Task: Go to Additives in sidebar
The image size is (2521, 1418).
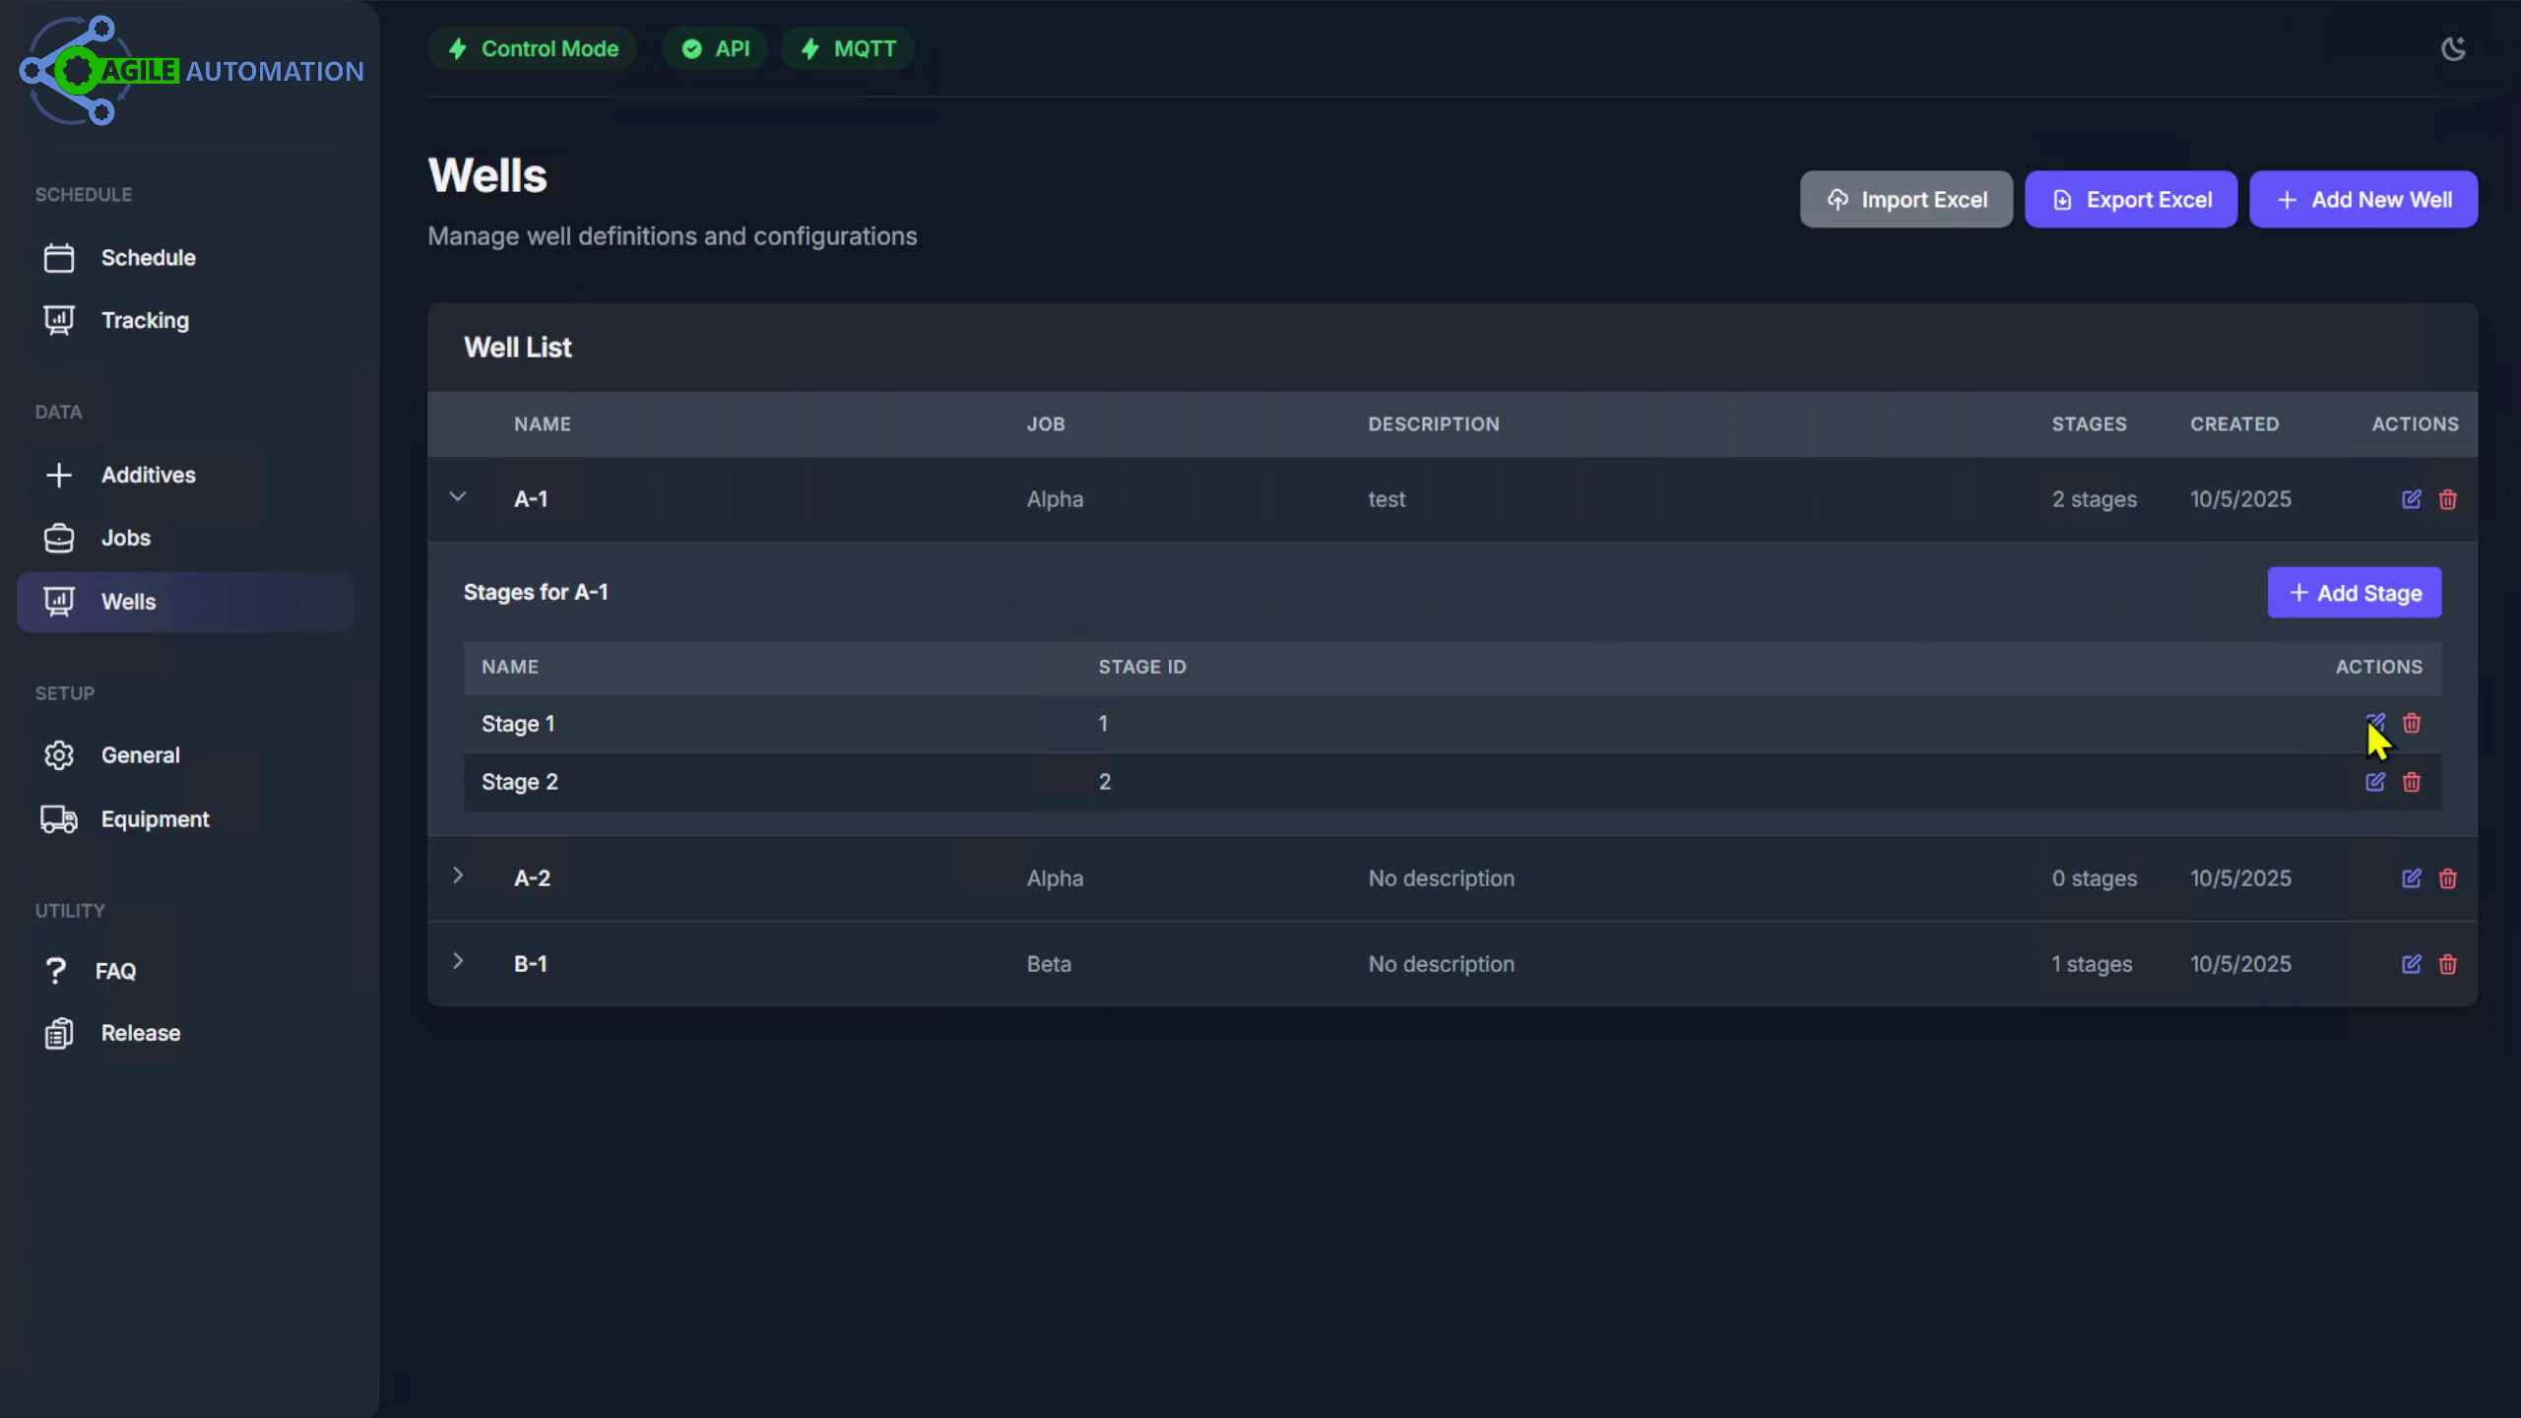Action: pyautogui.click(x=148, y=476)
